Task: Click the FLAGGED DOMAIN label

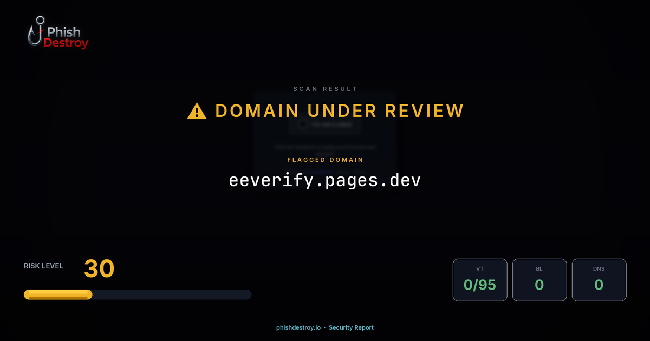Action: coord(325,160)
